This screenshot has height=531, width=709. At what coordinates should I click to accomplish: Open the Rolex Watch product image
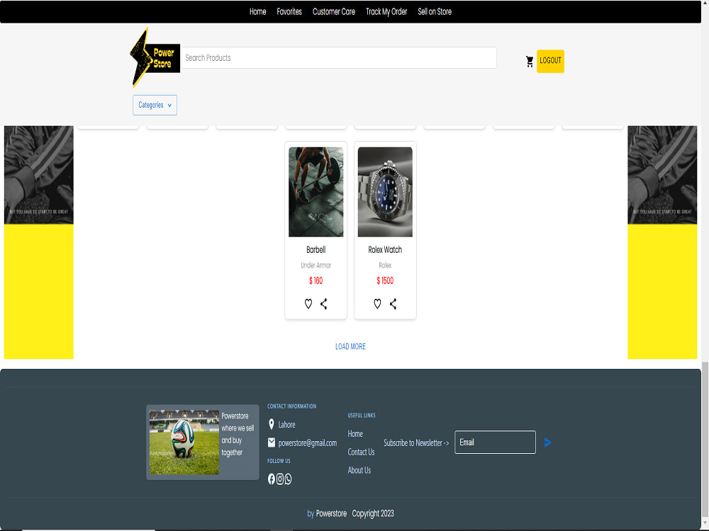point(385,192)
